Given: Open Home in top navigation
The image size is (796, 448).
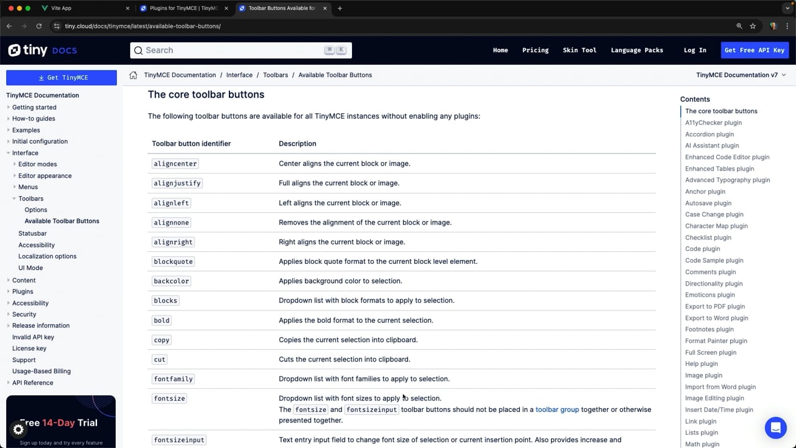Looking at the screenshot, I should pyautogui.click(x=501, y=50).
